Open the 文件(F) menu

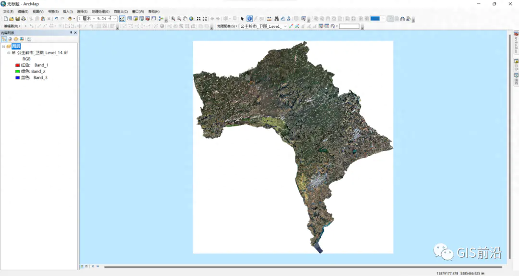9,11
